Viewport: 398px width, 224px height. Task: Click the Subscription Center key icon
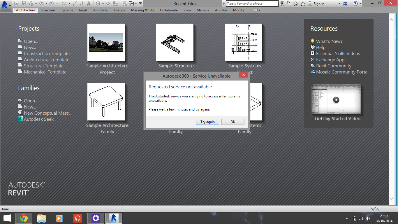coord(289,3)
